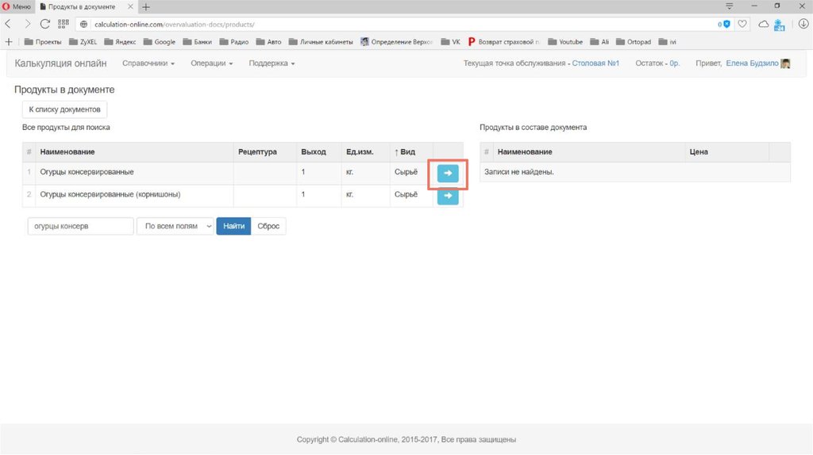The image size is (813, 455).
Task: Go back using the browser back arrow
Action: 9,24
